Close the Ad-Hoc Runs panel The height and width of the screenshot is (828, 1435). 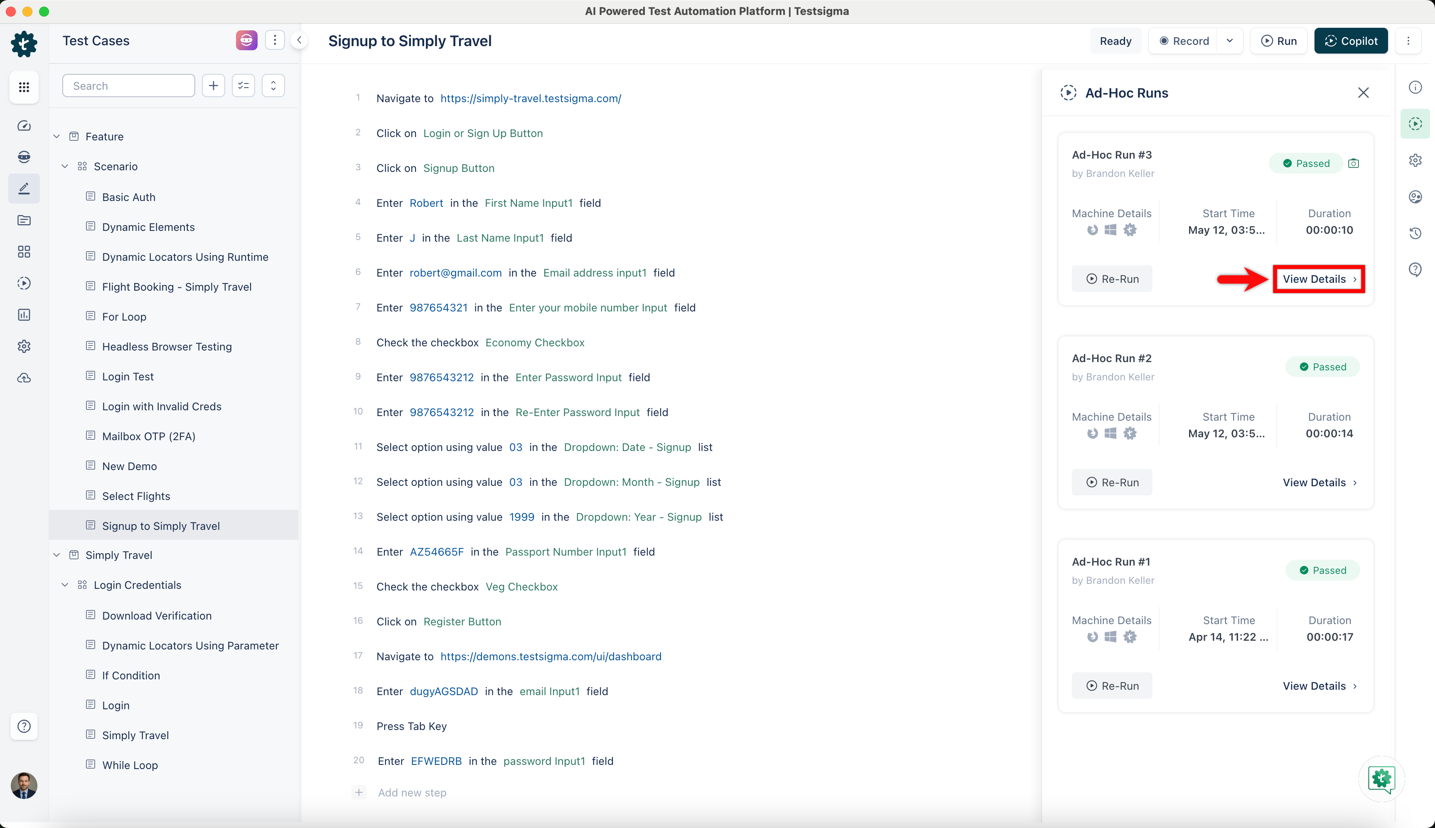coord(1363,93)
